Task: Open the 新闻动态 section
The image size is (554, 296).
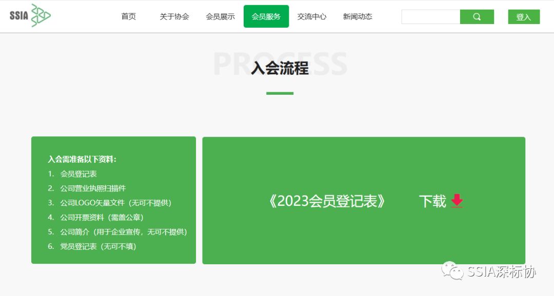Action: point(357,16)
